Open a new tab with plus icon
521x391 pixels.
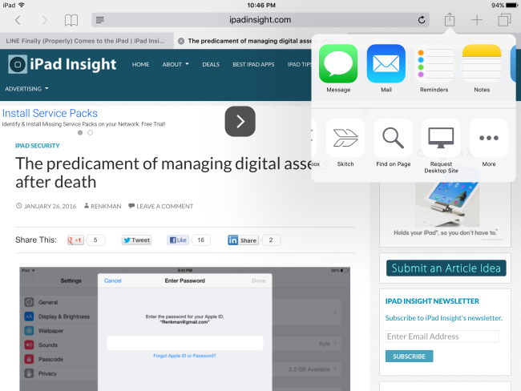point(477,20)
